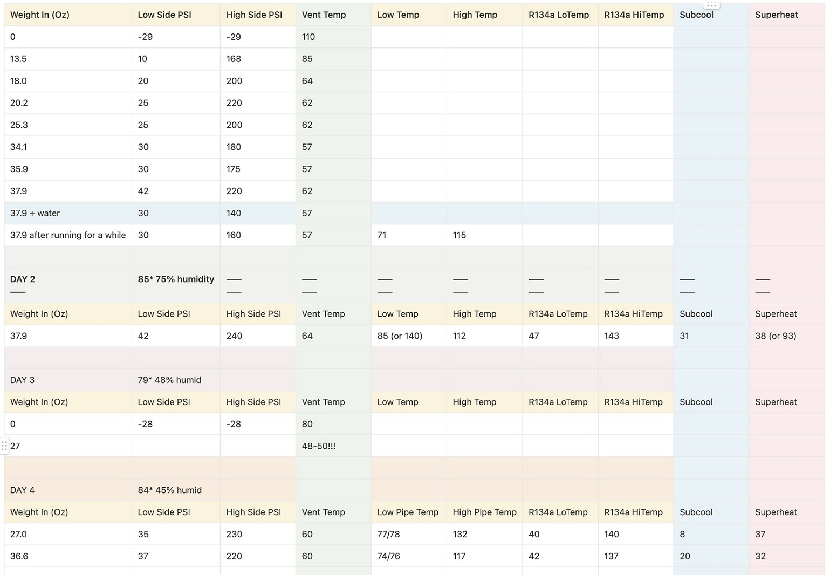The image size is (830, 575).
Task: Click the "Low Pipe Temp" header cell
Action: (x=408, y=512)
